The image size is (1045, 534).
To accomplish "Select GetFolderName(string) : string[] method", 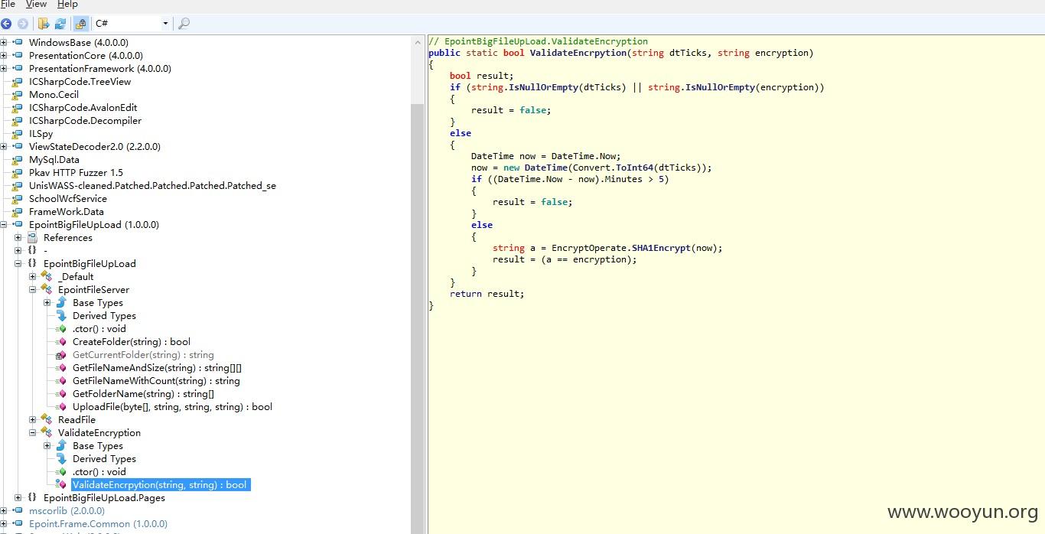I will coord(143,394).
